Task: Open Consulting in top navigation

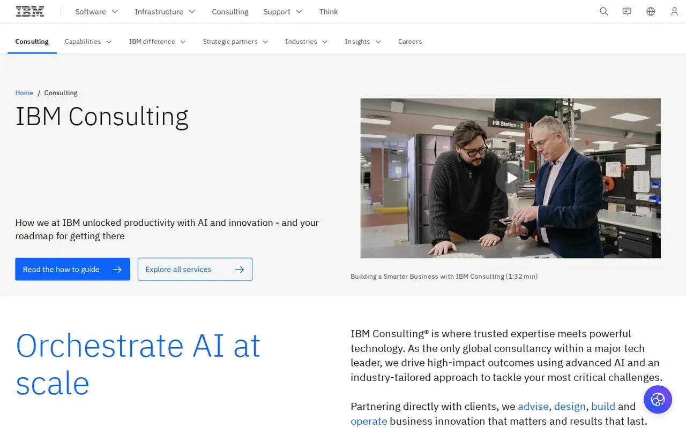Action: [230, 11]
